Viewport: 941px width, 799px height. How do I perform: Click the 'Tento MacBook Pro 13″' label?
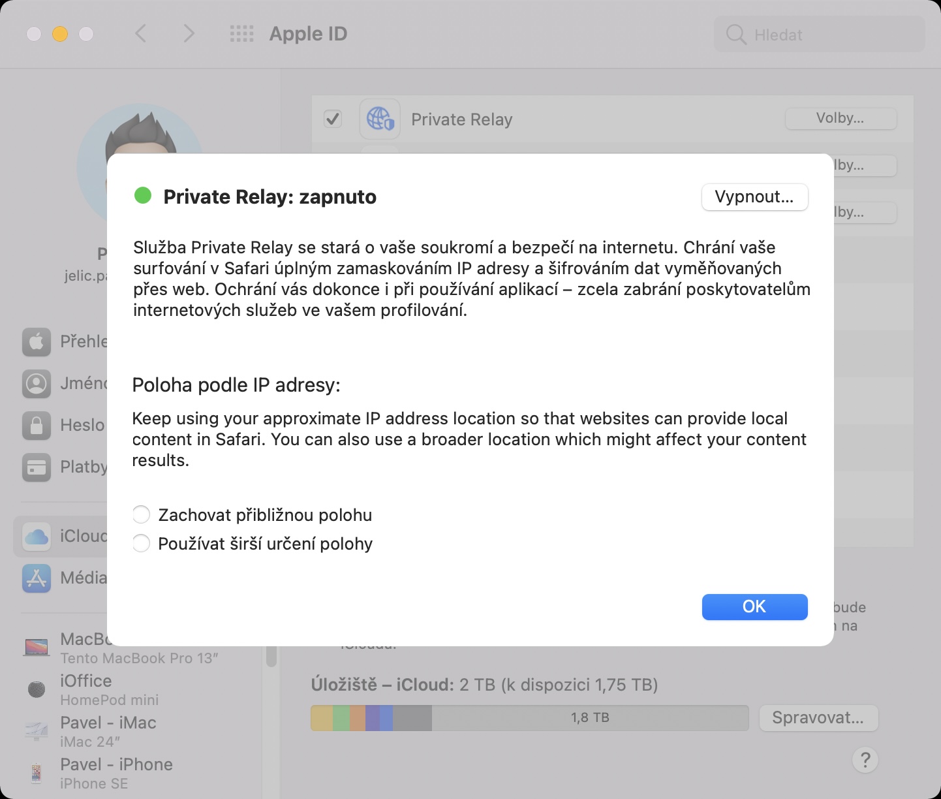pos(139,658)
